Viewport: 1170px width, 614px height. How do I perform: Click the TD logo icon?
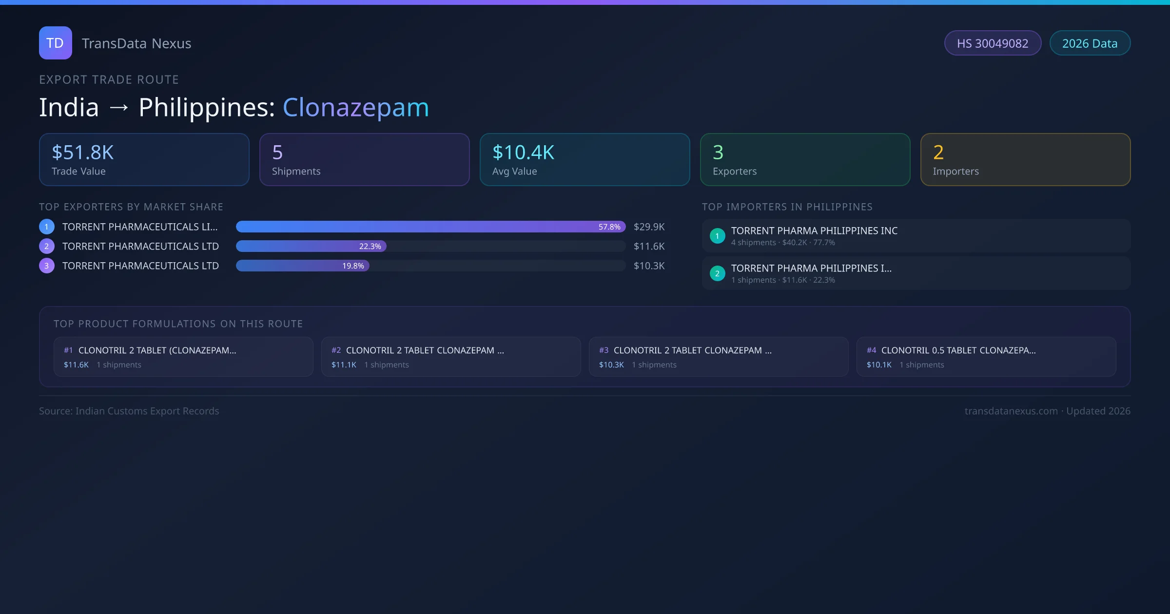point(55,43)
